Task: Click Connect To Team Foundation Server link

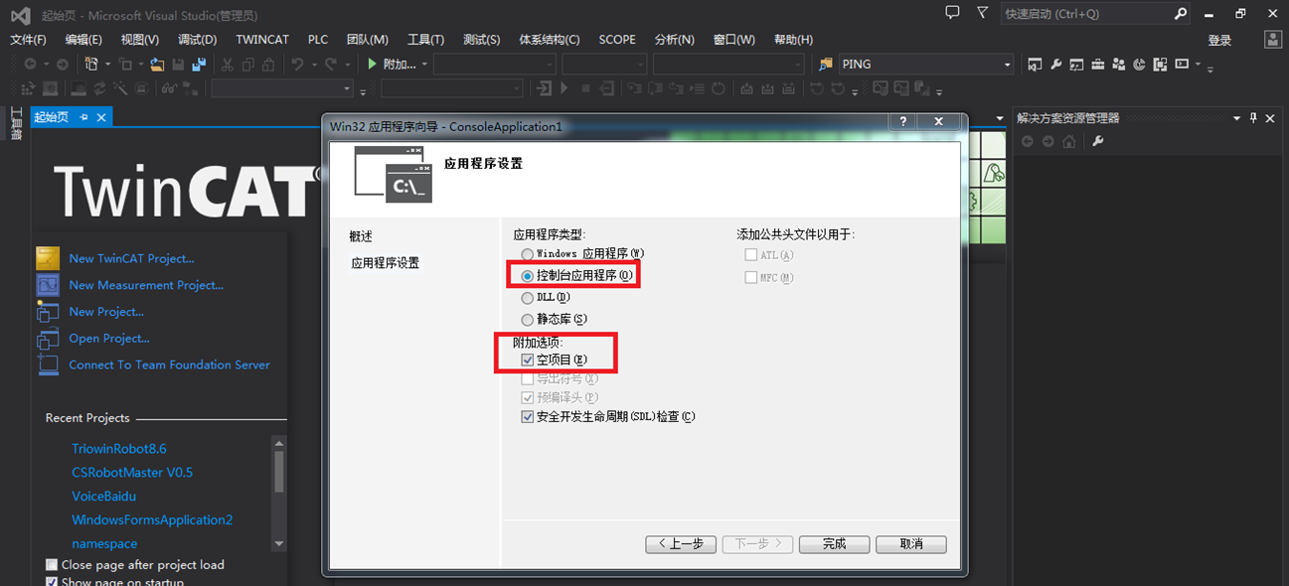Action: pyautogui.click(x=169, y=365)
